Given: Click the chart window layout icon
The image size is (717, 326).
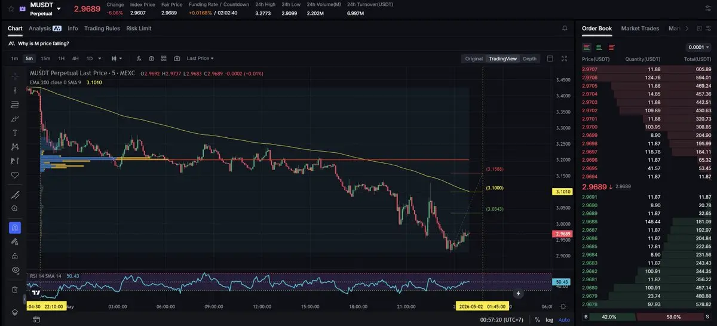Looking at the screenshot, I should 550,59.
